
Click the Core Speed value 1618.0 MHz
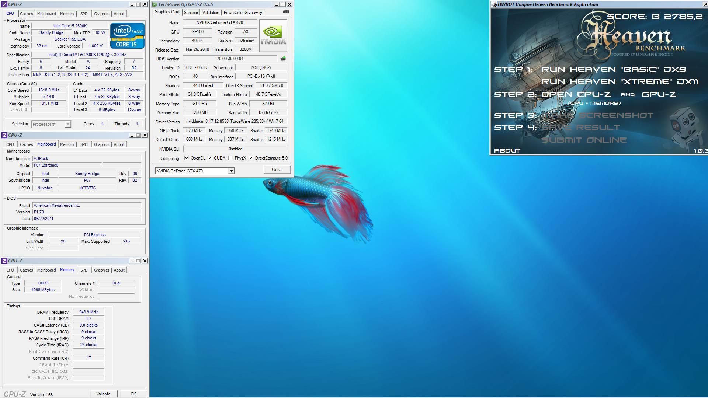pos(49,90)
